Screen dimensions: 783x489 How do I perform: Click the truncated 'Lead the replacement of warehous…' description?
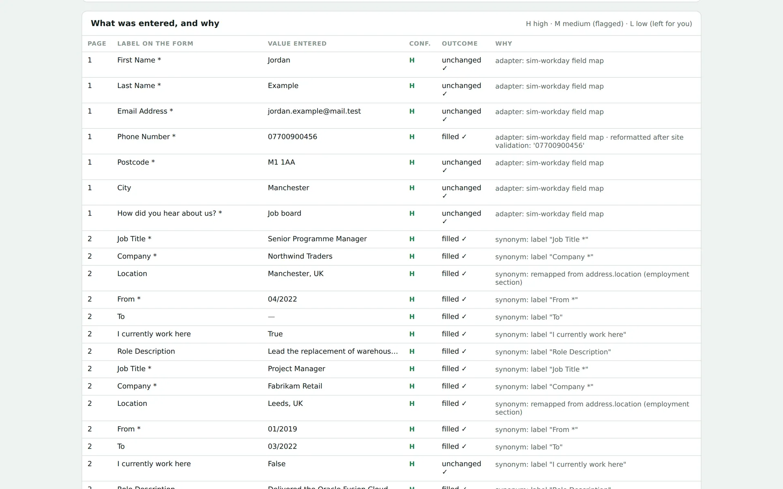pos(333,351)
